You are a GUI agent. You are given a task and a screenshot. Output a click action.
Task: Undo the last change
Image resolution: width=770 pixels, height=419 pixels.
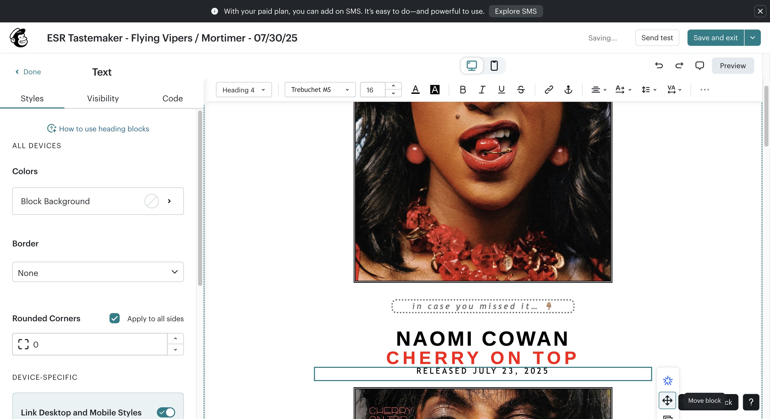coord(659,65)
